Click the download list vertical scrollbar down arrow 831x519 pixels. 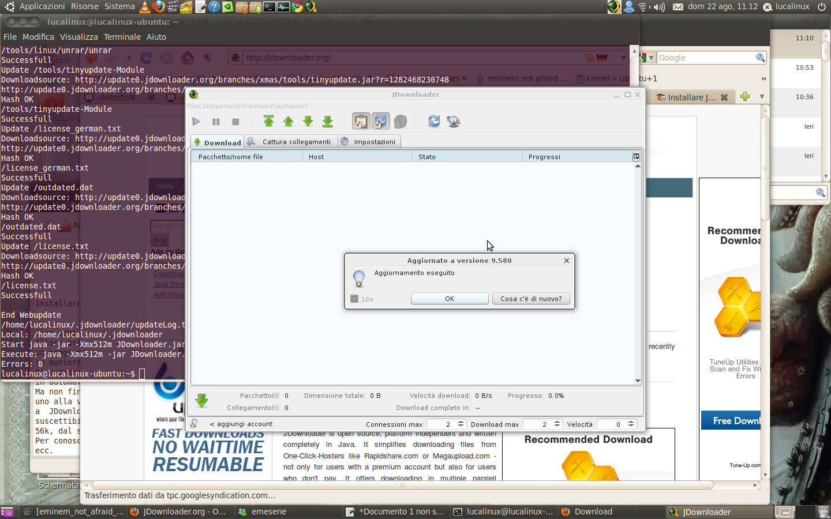click(638, 381)
